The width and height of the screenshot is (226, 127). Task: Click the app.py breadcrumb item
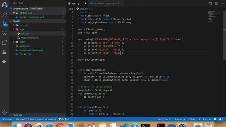coord(82,9)
